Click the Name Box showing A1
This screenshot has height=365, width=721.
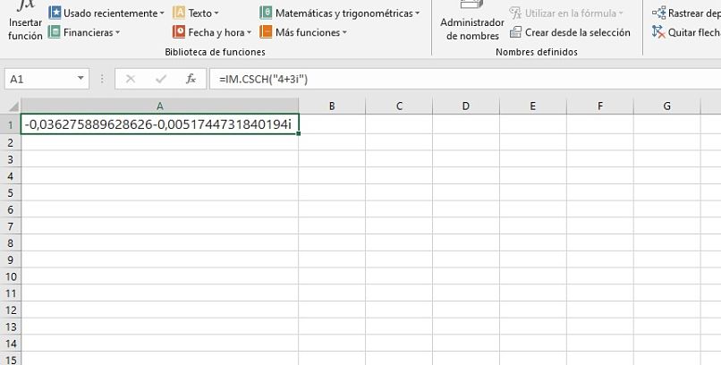(x=39, y=79)
